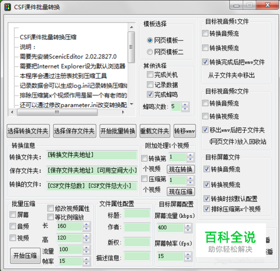Click the horizontal scrollbar thumb in tree
Viewport: 280px width, 271px height.
tap(57, 112)
